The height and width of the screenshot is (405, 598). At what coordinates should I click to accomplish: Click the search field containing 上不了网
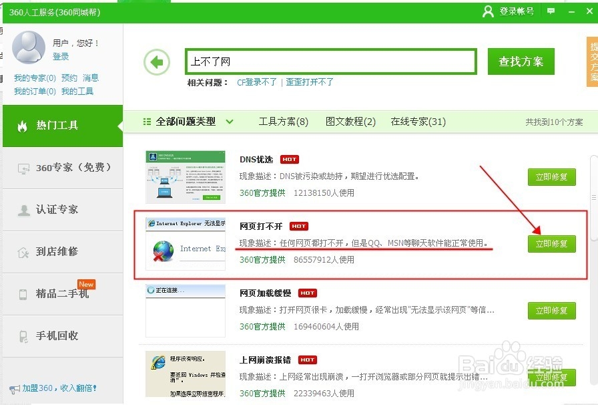pyautogui.click(x=331, y=61)
